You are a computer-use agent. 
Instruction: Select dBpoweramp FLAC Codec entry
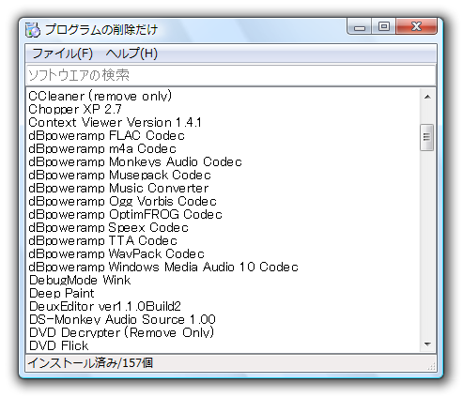106,135
